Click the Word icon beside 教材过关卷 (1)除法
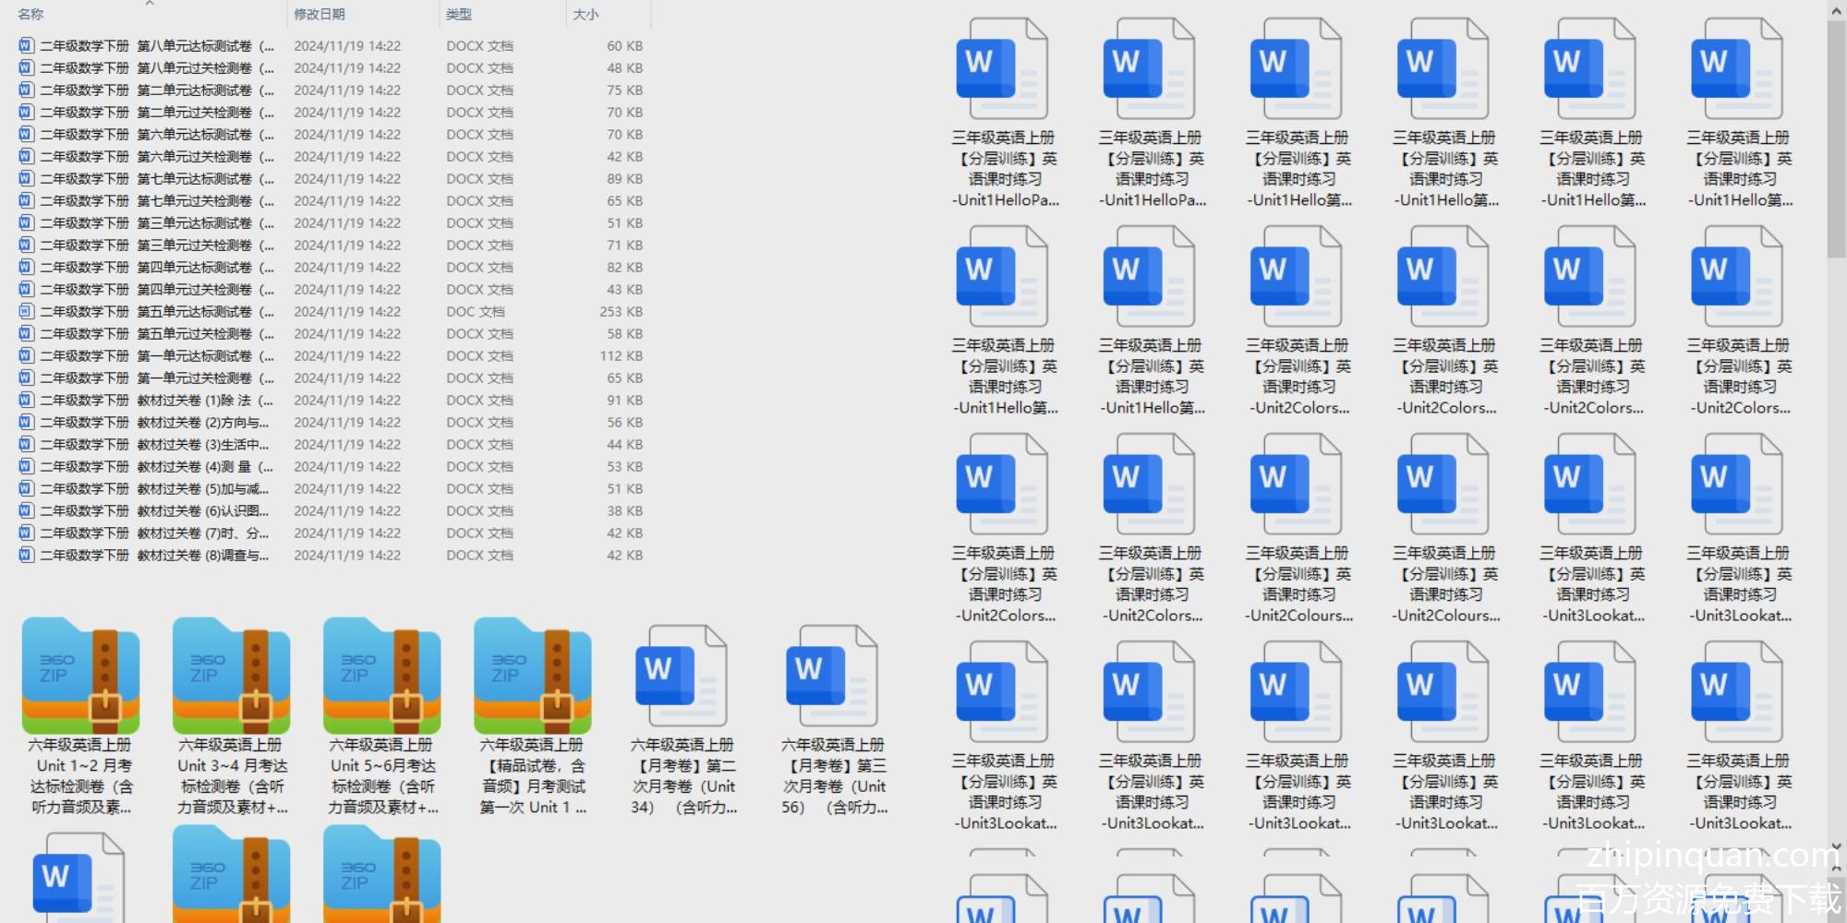Viewport: 1847px width, 923px height. (x=26, y=400)
